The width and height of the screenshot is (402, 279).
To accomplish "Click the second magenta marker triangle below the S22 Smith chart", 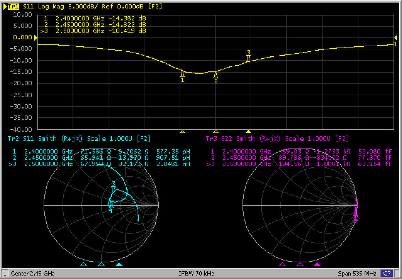I will pyautogui.click(x=300, y=265).
